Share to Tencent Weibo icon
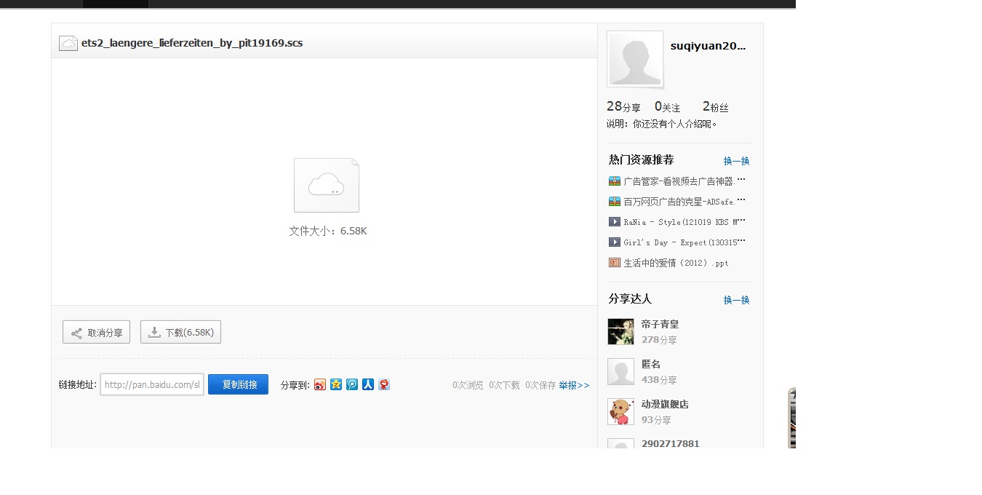This screenshot has height=495, width=982. pos(352,384)
